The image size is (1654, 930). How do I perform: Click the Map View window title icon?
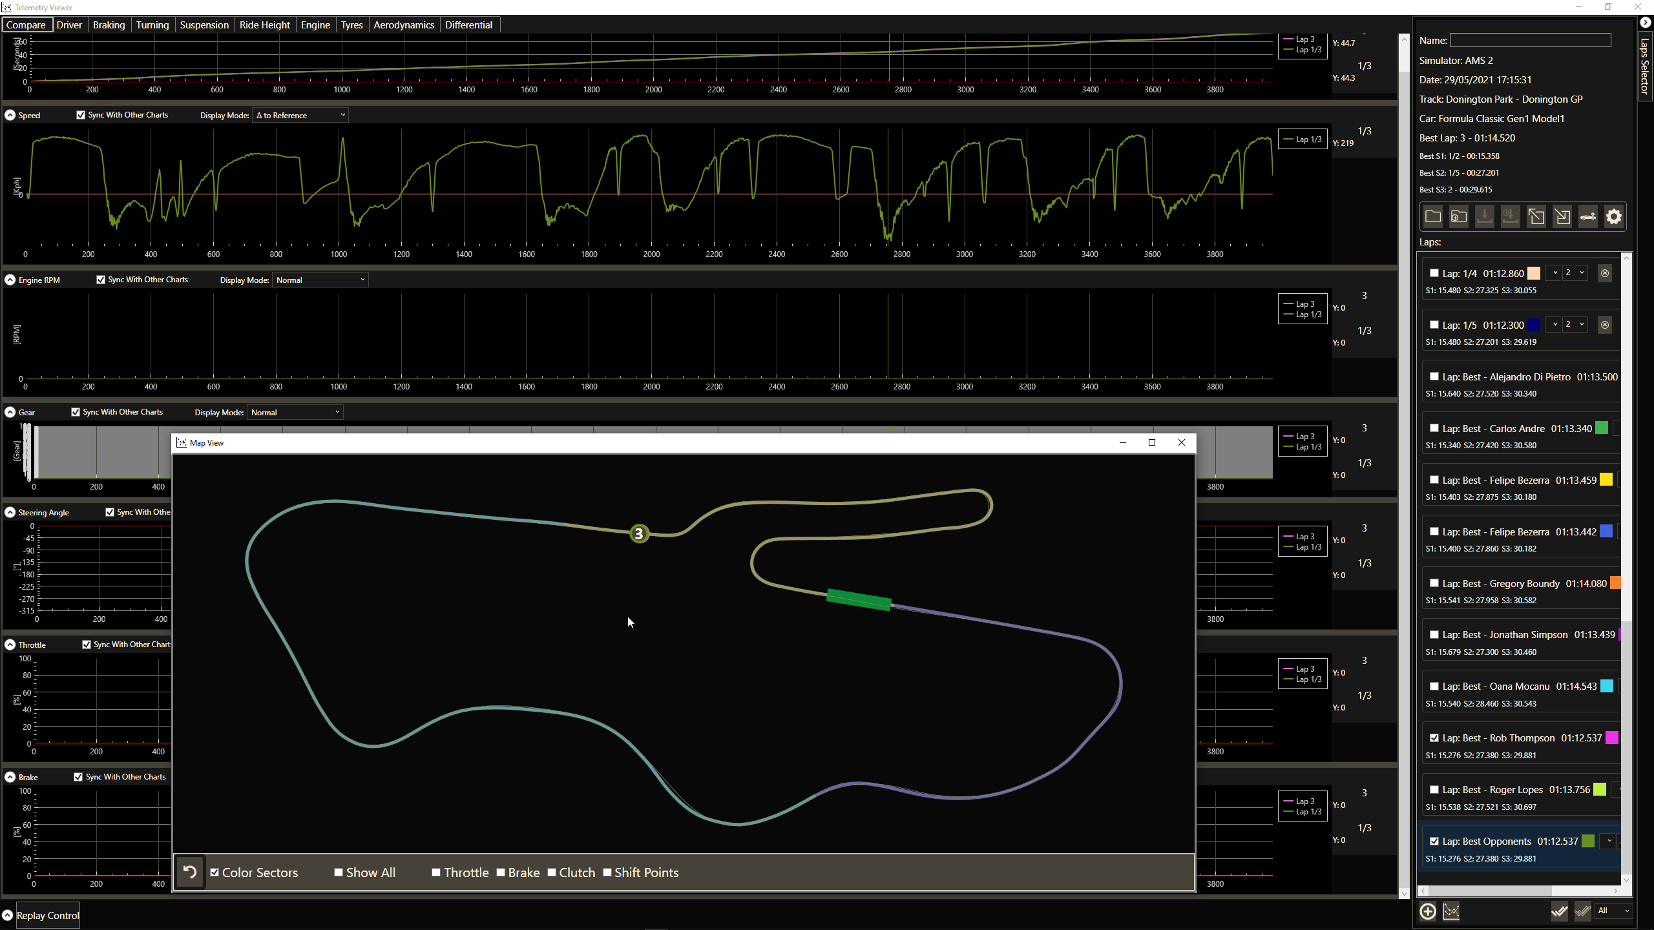tap(182, 442)
